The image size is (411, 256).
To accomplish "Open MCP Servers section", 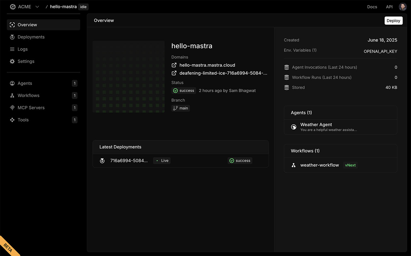I will 31,108.
